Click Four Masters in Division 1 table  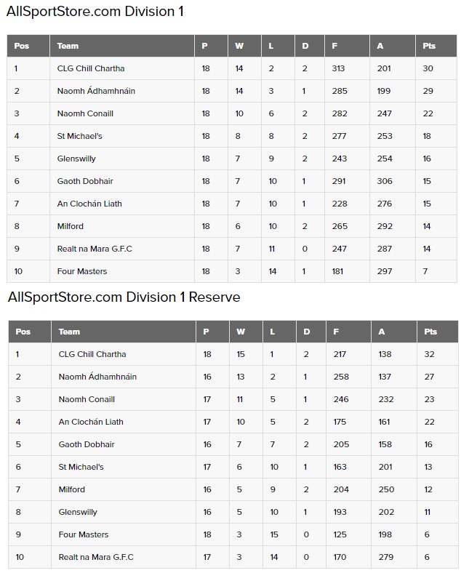click(x=82, y=271)
